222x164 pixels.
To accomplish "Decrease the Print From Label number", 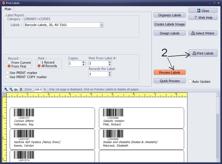I will 110,65.
